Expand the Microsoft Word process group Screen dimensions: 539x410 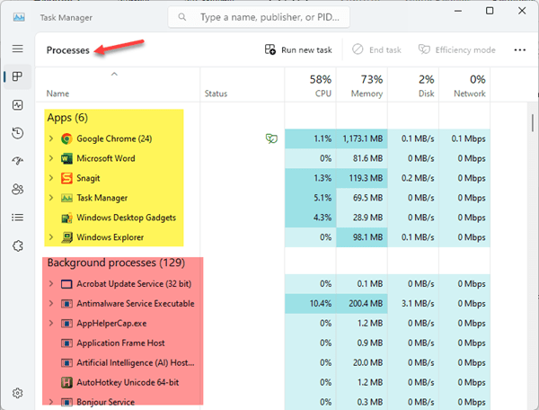tap(51, 158)
